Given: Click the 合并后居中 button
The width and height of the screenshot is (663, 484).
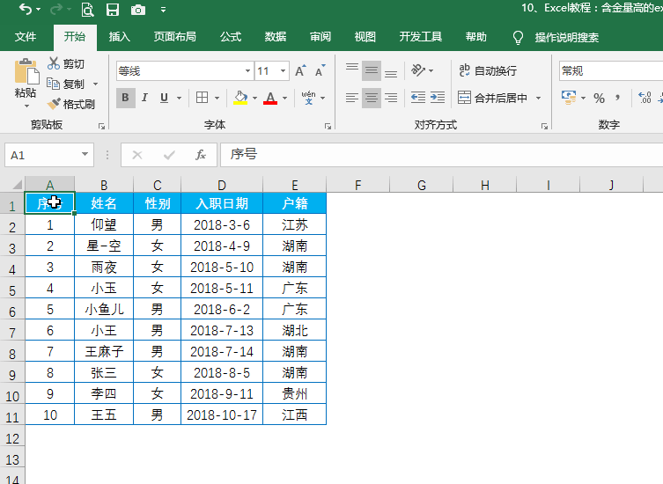Looking at the screenshot, I should pos(492,98).
